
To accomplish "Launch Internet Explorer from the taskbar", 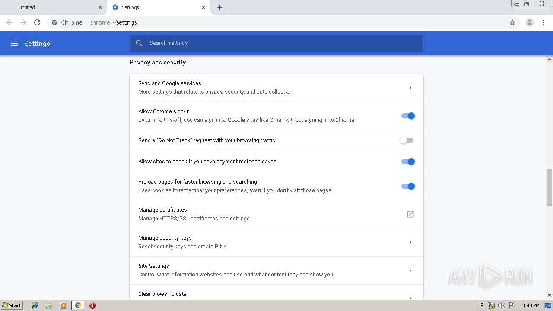I will point(35,305).
